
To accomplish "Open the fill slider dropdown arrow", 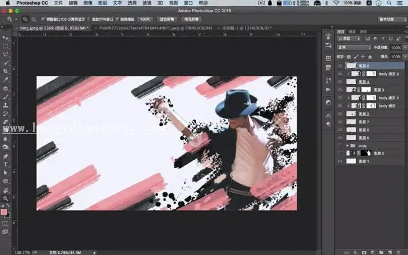I will click(x=405, y=57).
